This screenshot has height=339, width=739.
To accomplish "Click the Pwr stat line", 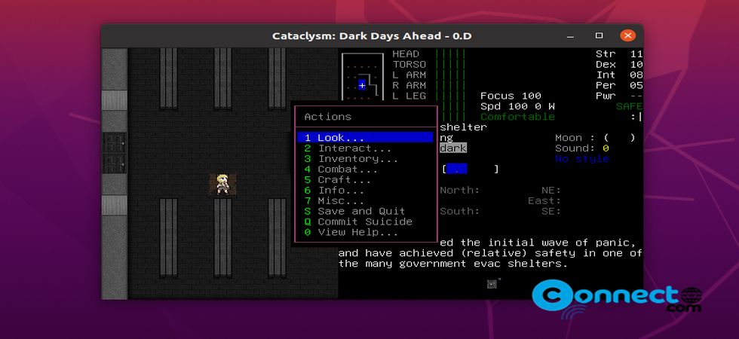I will (x=619, y=96).
